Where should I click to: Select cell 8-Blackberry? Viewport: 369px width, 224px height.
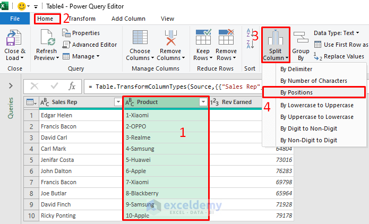[166, 193]
